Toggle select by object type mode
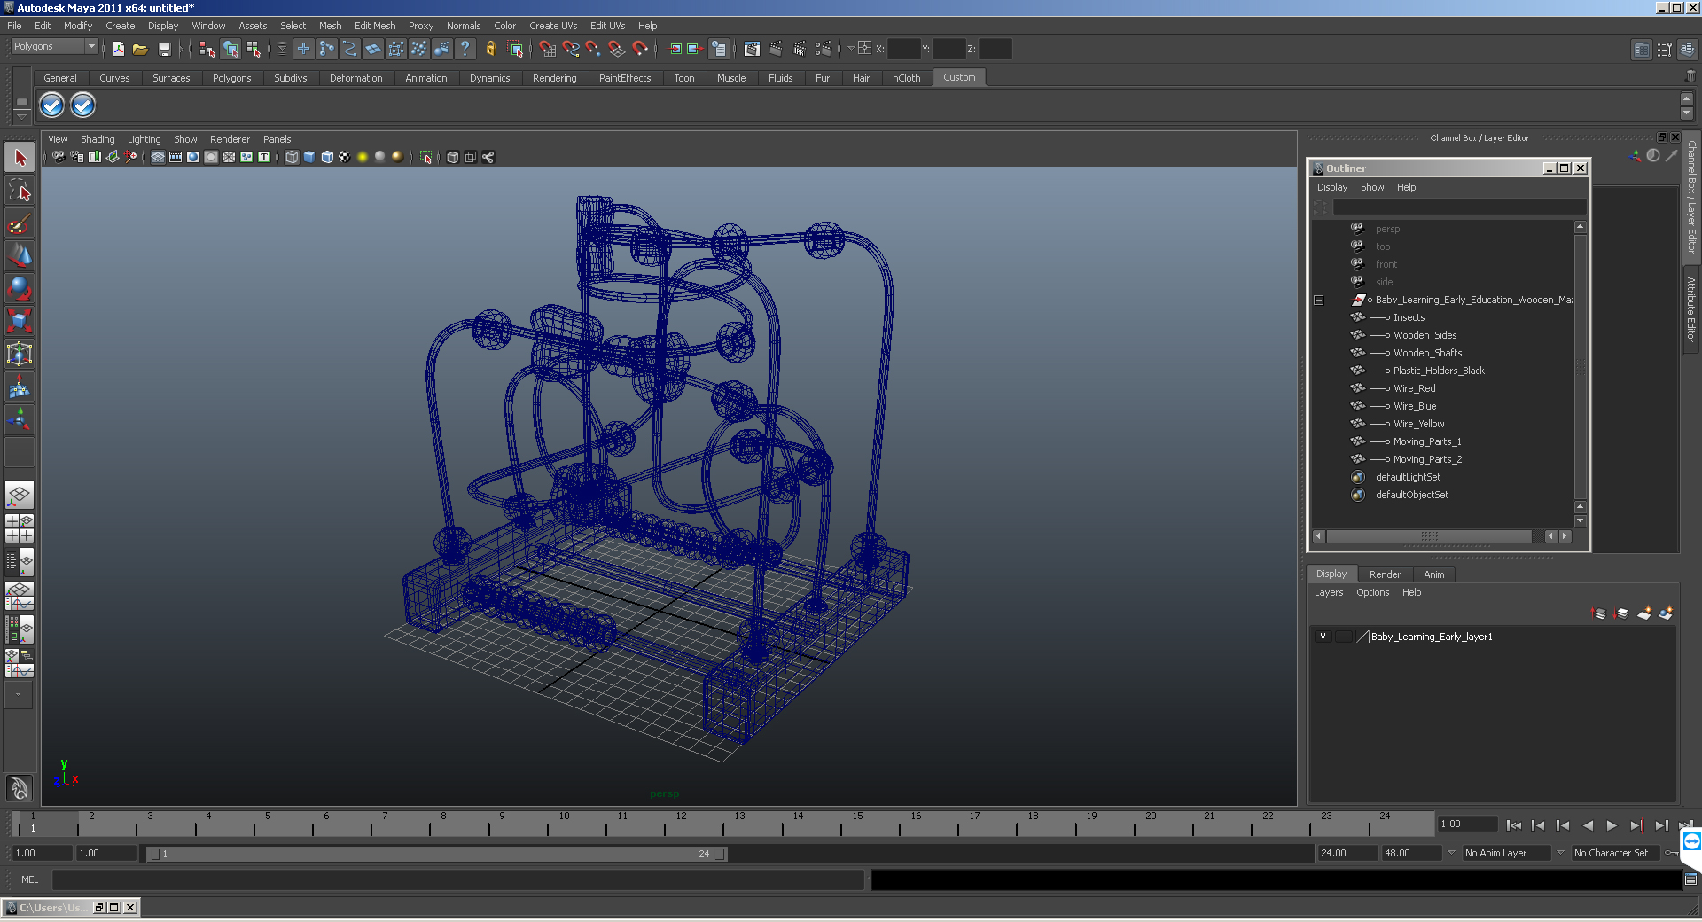Screen dimensions: 1702x922 tap(230, 49)
